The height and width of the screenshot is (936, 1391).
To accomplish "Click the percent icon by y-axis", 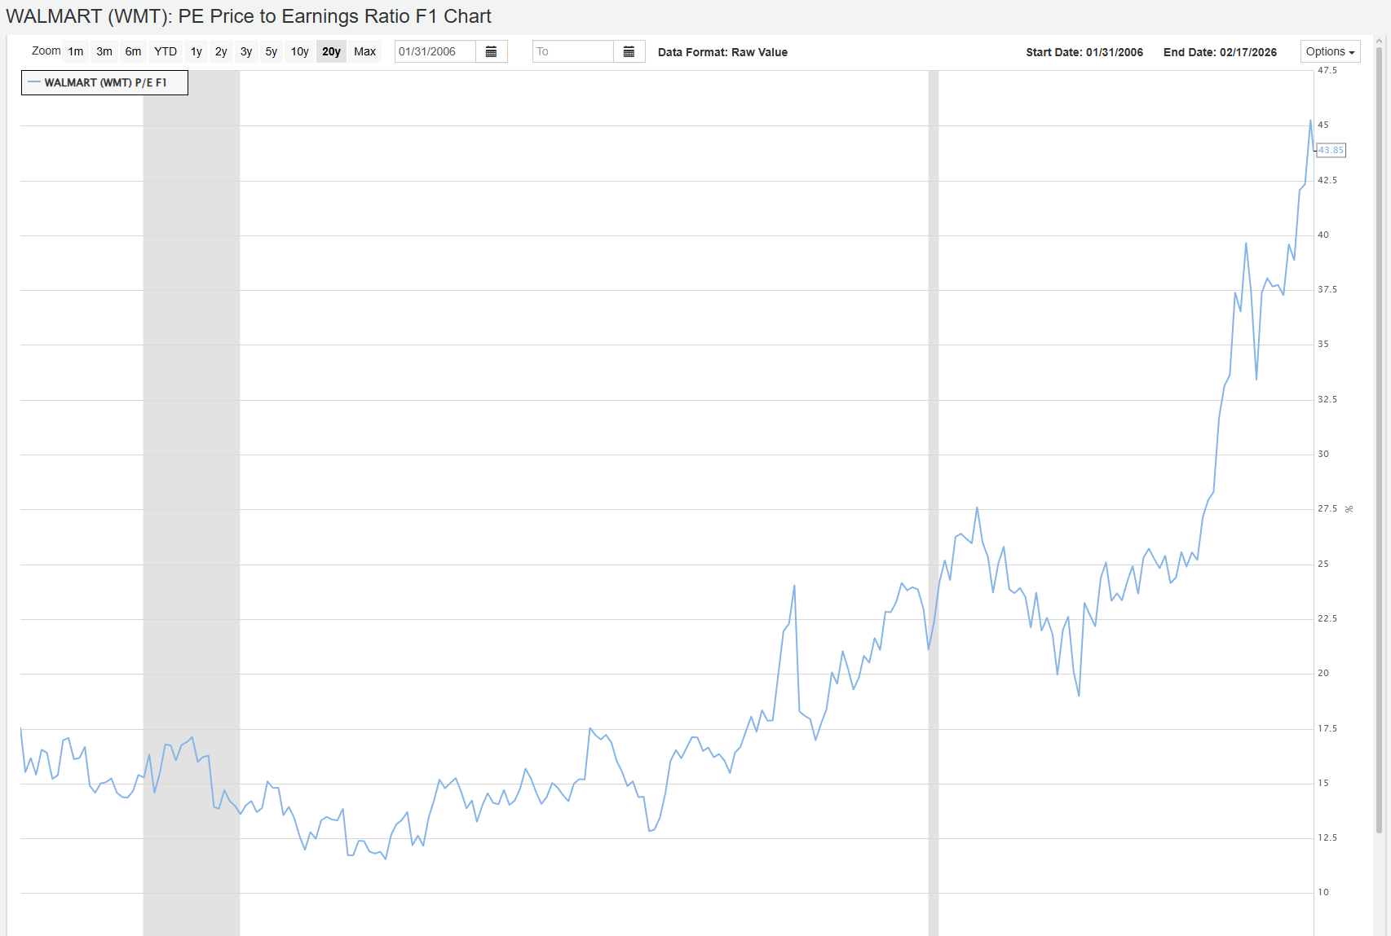I will [1349, 509].
